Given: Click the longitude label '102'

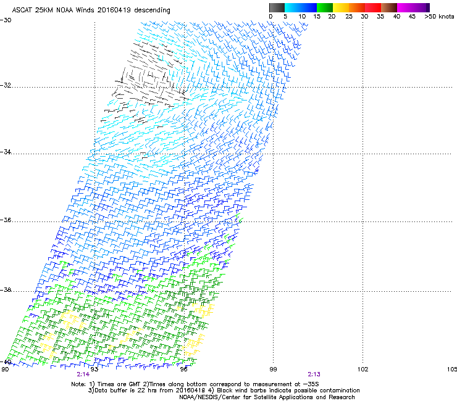Looking at the screenshot, I should [x=363, y=370].
